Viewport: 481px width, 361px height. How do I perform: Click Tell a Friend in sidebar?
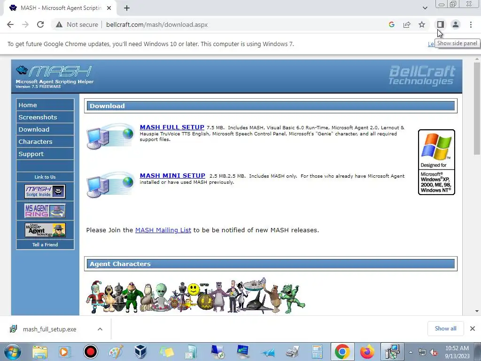click(x=45, y=244)
